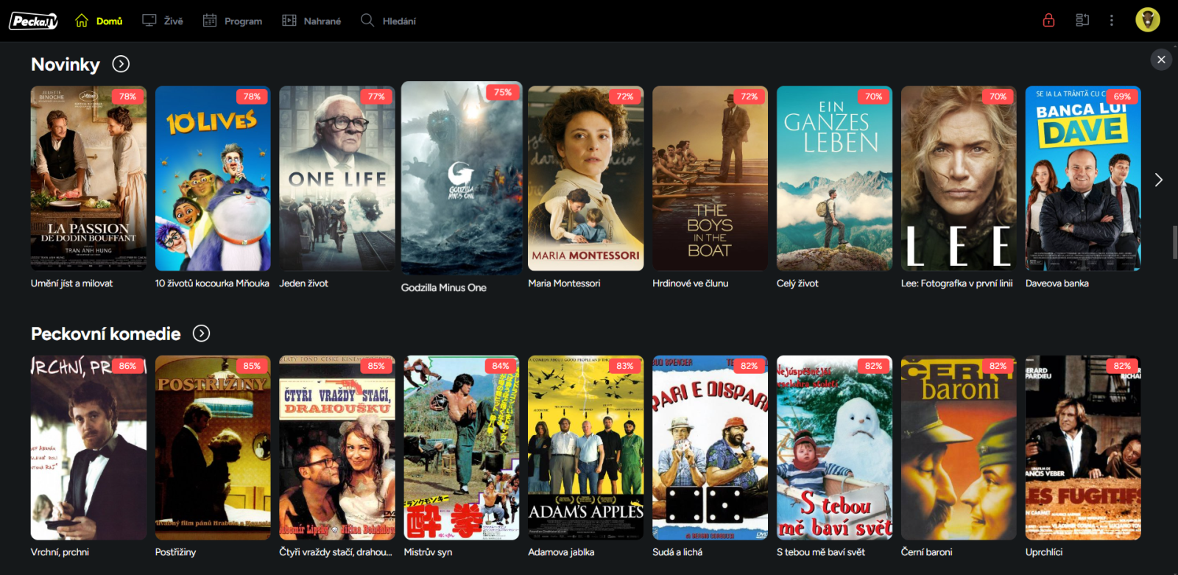This screenshot has height=575, width=1178.
Task: Open the three-dot more options menu
Action: point(1112,20)
